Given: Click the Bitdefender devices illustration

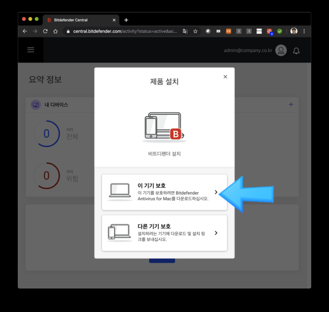Looking at the screenshot, I should coord(164,127).
